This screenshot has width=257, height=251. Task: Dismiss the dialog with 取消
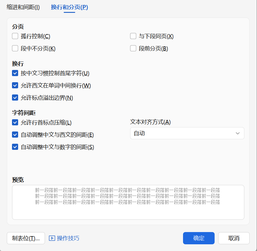point(234,238)
